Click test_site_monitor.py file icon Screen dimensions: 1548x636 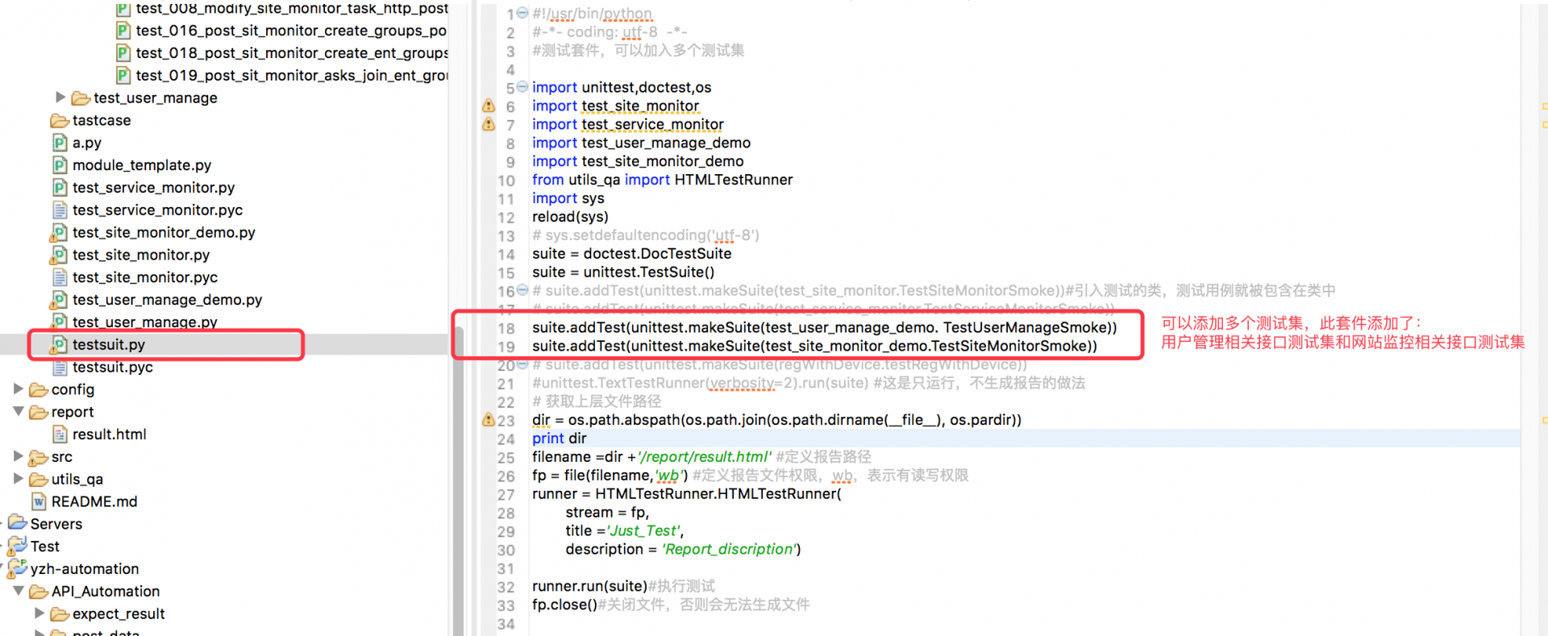click(x=59, y=255)
